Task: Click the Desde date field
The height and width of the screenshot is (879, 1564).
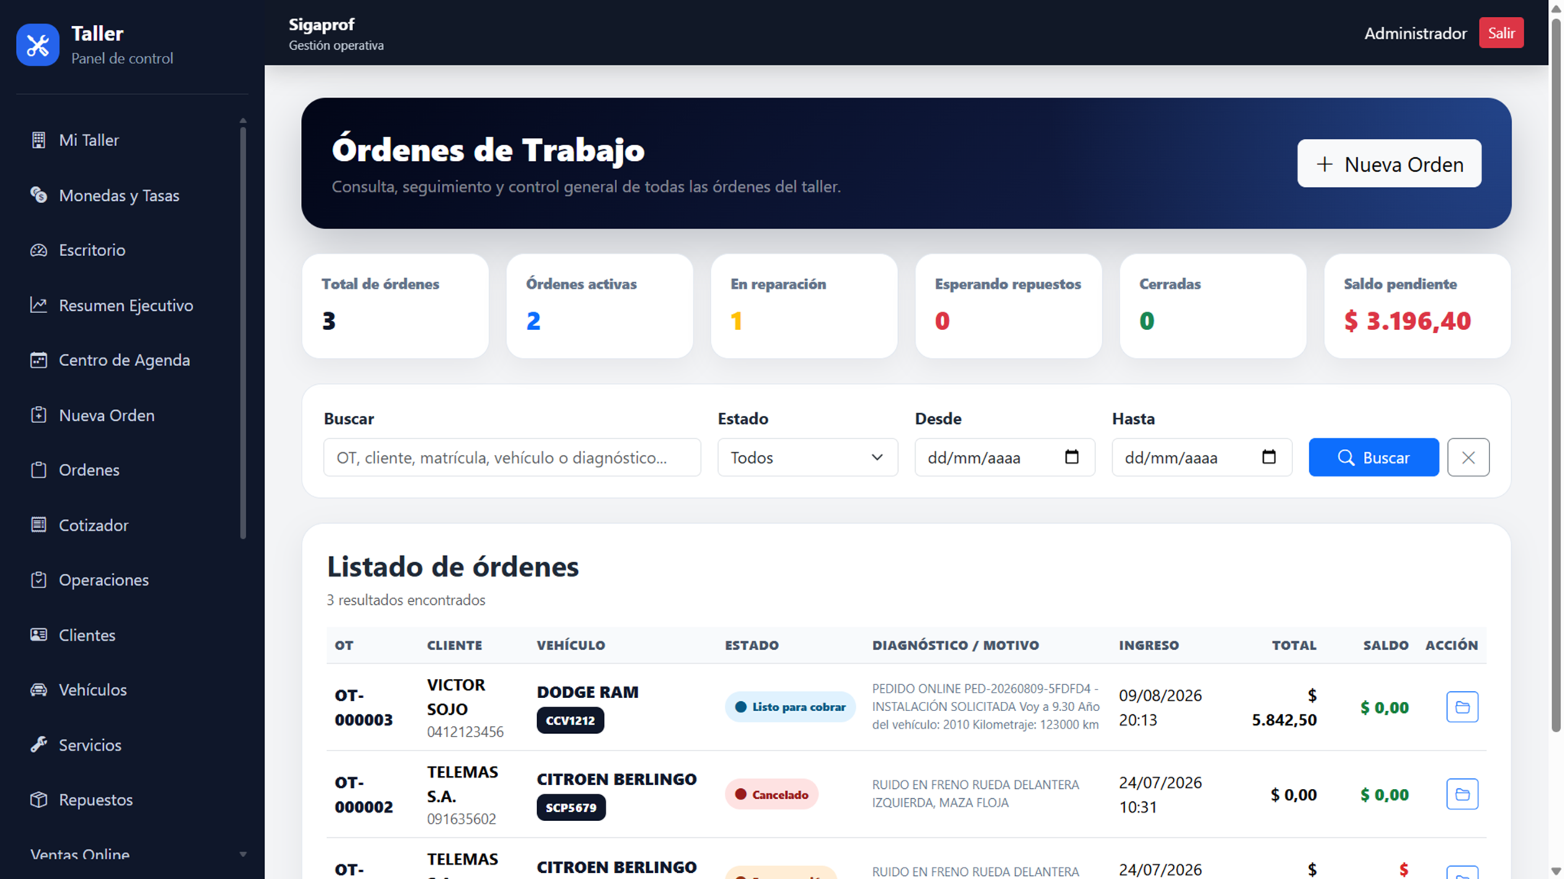Action: click(x=1004, y=457)
